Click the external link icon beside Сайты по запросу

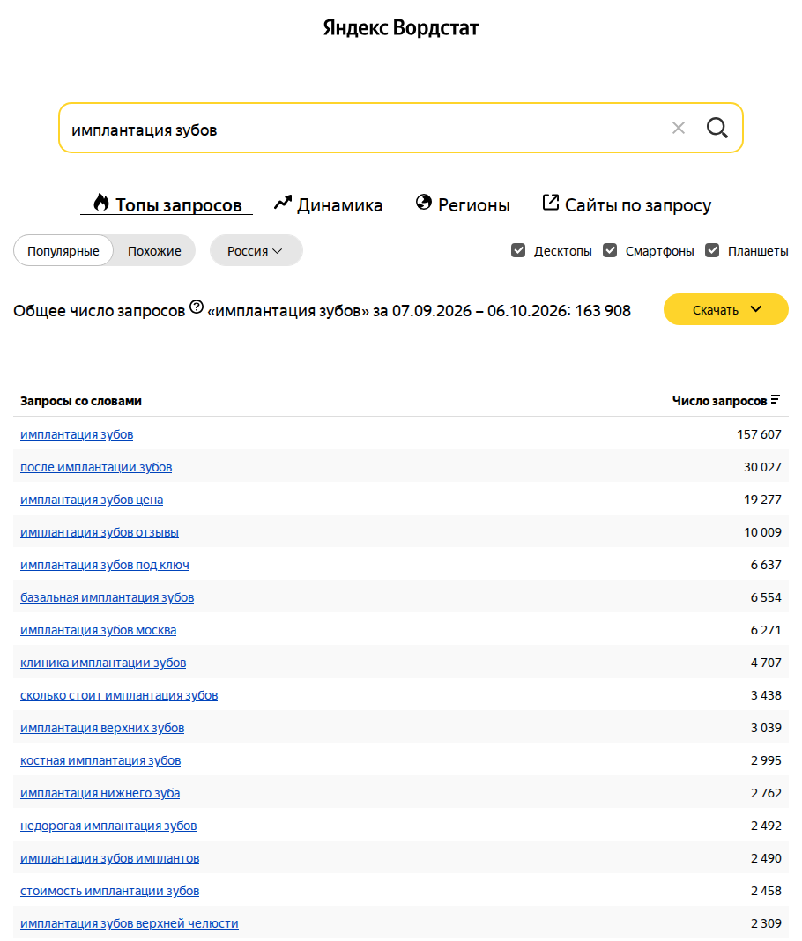pyautogui.click(x=551, y=203)
